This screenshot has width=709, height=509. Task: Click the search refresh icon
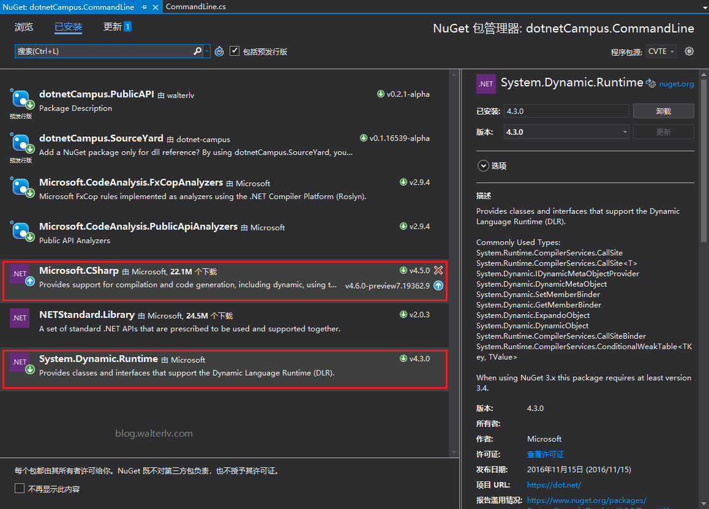pos(219,51)
